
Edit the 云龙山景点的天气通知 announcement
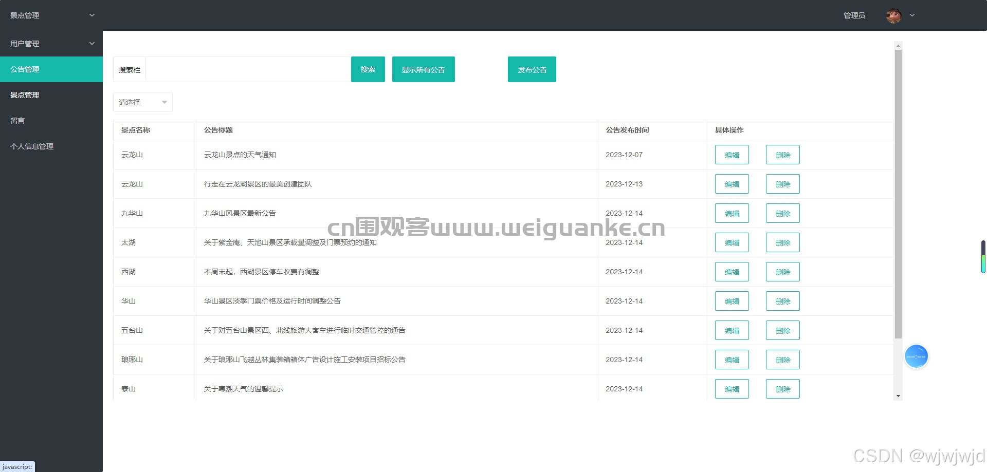(732, 155)
